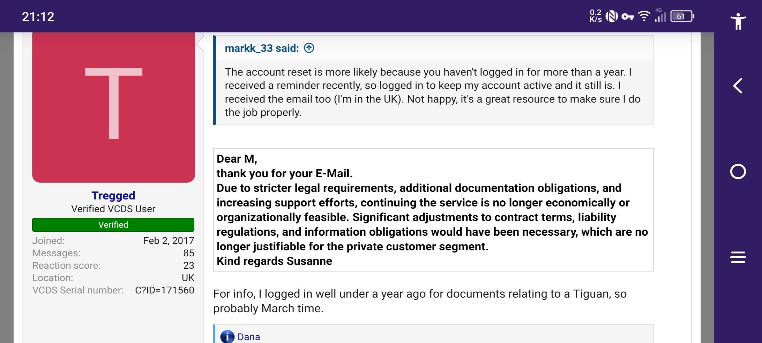Tap the Wi-Fi signal icon

tap(644, 16)
